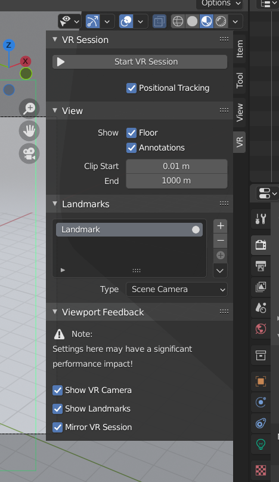
Task: Toggle camera view icon in viewport
Action: pos(29,153)
